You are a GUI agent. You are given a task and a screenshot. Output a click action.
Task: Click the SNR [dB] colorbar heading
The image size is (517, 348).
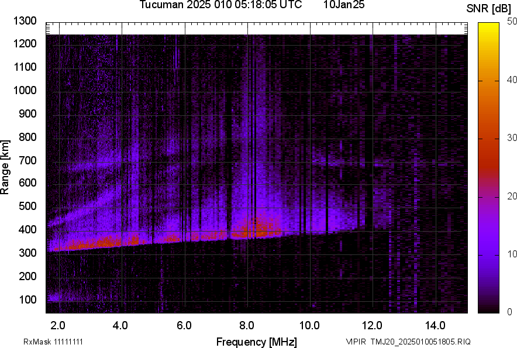pos(489,9)
